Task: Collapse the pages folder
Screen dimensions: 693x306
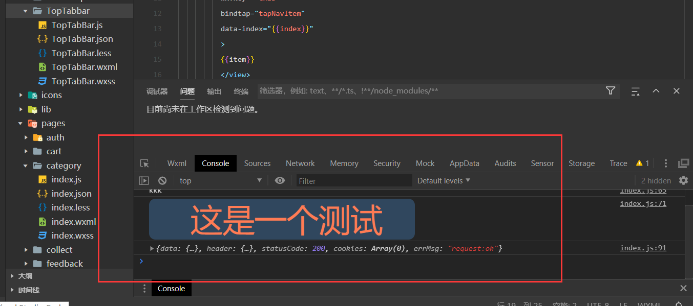Action: coord(21,123)
